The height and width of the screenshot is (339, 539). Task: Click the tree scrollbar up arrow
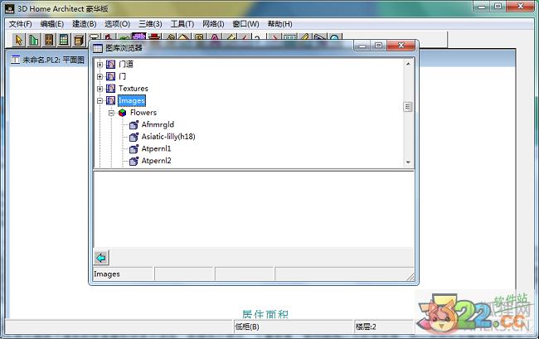408,64
